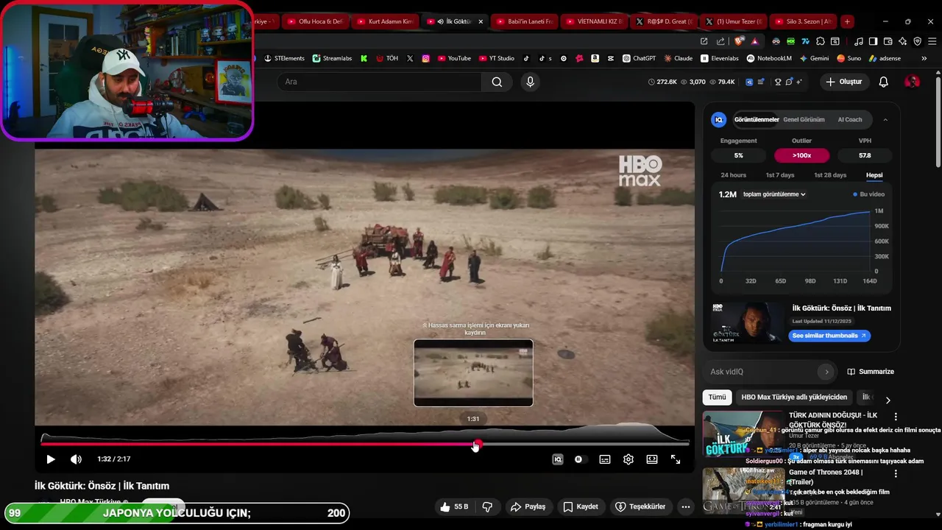Toggle subtitles with the captions icon
The width and height of the screenshot is (942, 530).
tap(605, 459)
